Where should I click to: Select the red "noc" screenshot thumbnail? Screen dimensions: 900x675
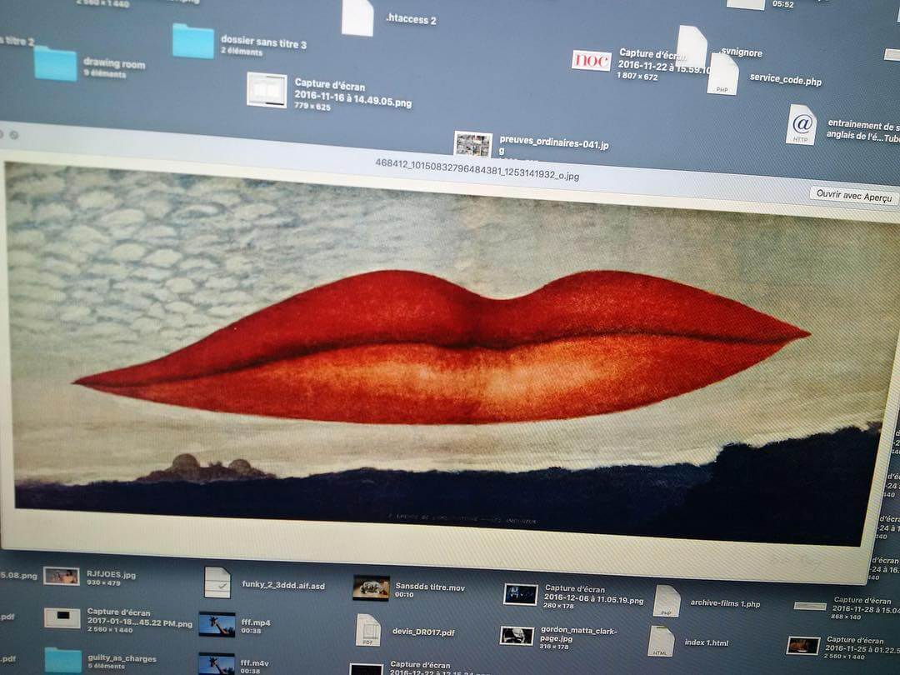click(x=591, y=60)
